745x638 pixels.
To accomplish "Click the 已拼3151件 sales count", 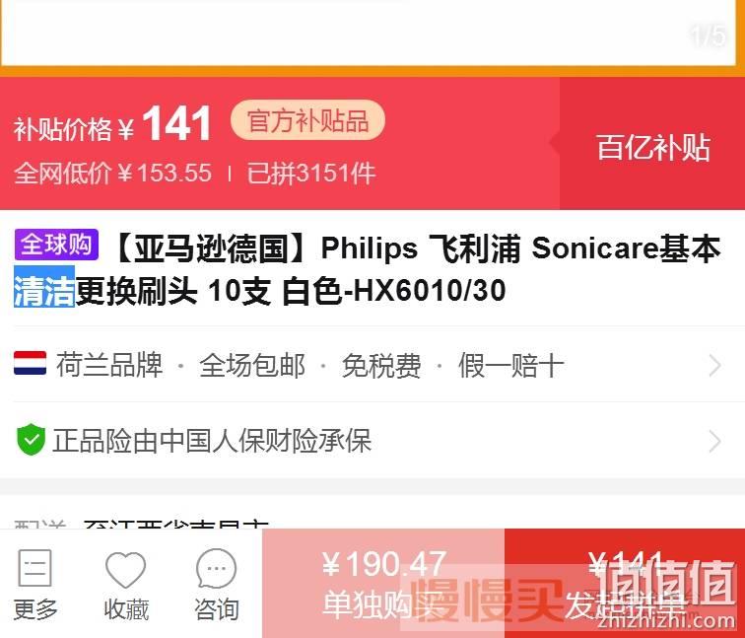I will pyautogui.click(x=311, y=173).
